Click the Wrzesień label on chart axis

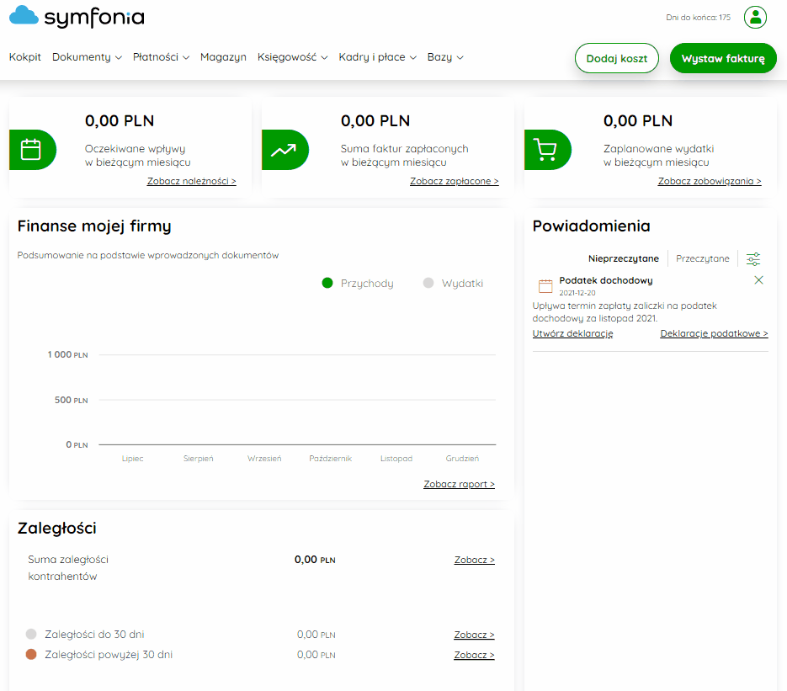coord(264,459)
